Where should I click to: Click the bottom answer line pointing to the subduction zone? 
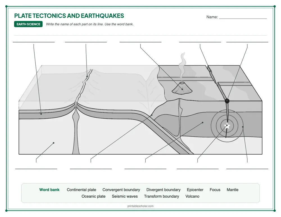point(91,169)
